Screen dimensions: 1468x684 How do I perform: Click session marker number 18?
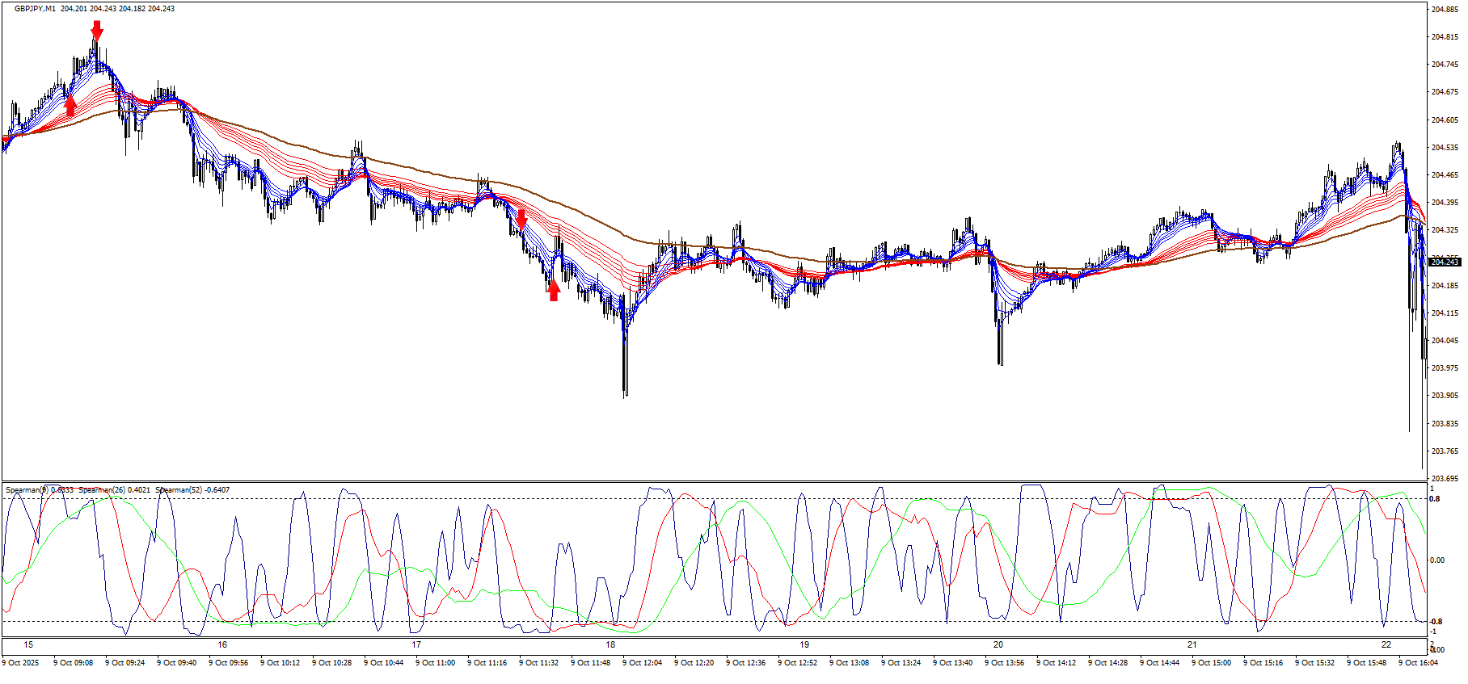coord(610,645)
